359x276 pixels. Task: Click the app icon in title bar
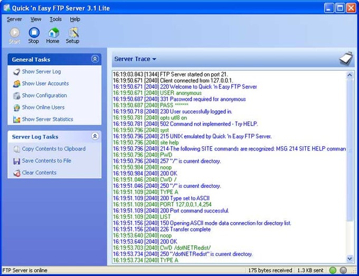tap(7, 8)
